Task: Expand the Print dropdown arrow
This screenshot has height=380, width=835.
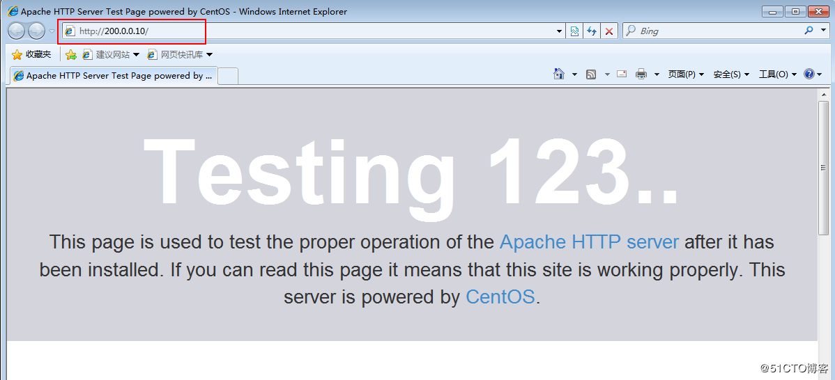Action: [657, 74]
